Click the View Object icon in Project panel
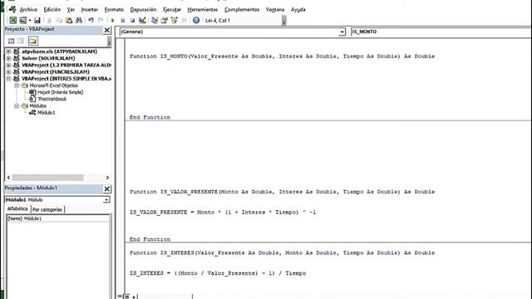Screen dimensions: 532x299 tap(21, 41)
